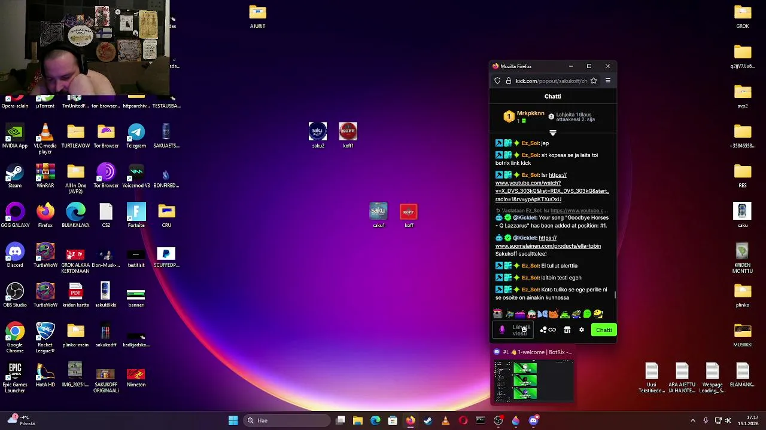Open the chat settings gear icon
Image resolution: width=766 pixels, height=430 pixels.
pos(581,330)
